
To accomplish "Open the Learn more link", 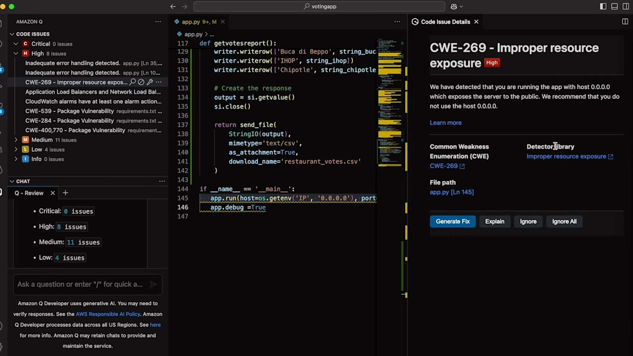I will click(x=446, y=123).
